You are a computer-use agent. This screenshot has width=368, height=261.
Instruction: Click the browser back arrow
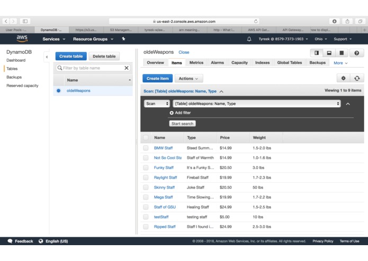point(6,21)
